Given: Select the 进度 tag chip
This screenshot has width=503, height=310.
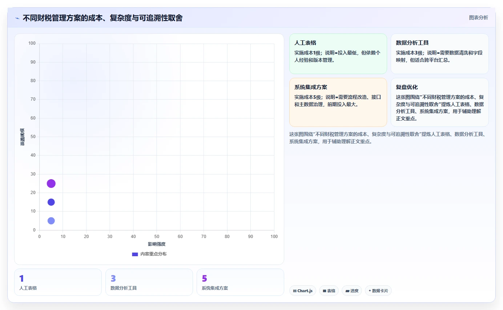Looking at the screenshot, I should (x=352, y=291).
